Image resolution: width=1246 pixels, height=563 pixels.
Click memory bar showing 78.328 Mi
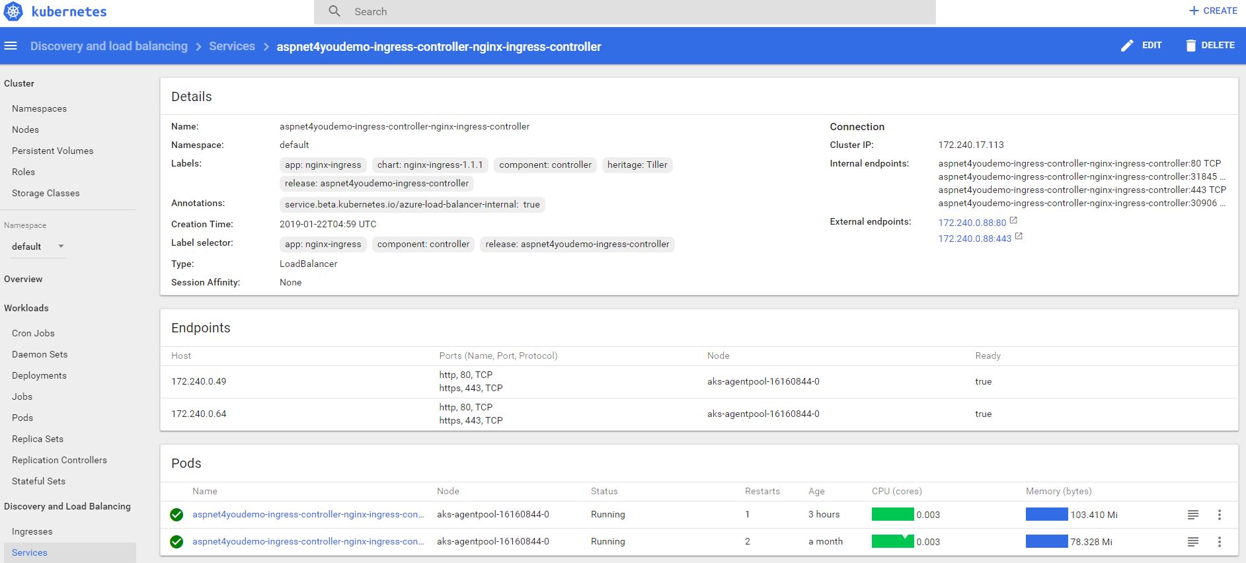pos(1047,541)
